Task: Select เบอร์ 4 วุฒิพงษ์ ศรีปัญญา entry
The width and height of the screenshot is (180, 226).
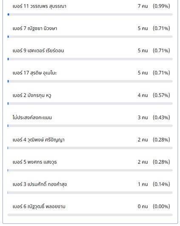Action: (x=39, y=140)
